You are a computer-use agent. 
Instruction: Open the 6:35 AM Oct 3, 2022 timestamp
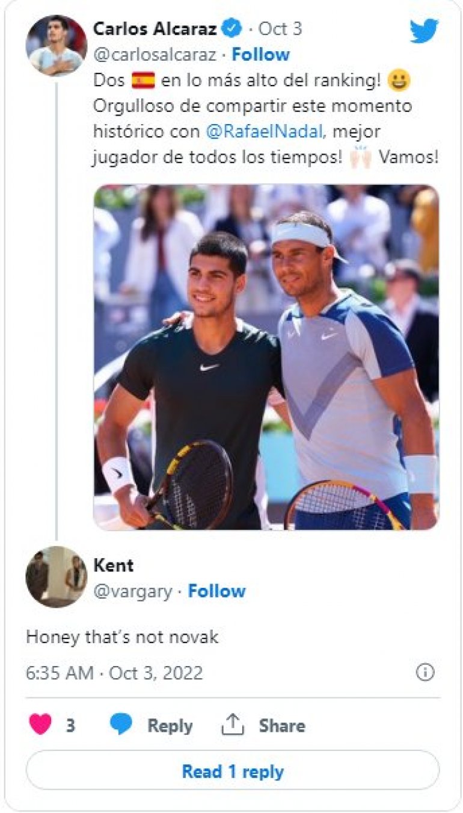pyautogui.click(x=114, y=673)
